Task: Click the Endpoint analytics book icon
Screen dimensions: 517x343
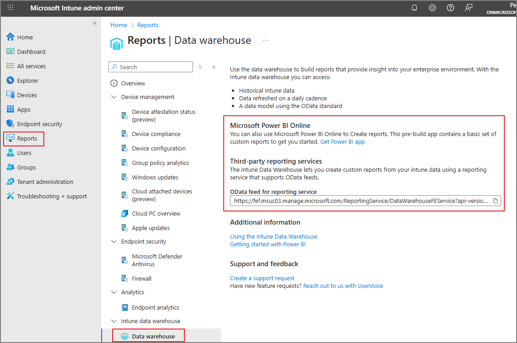Action: tap(124, 307)
